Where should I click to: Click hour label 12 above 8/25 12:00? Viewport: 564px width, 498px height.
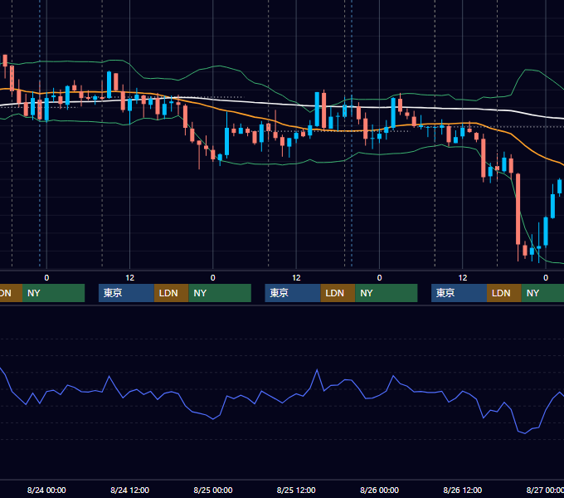(x=296, y=278)
